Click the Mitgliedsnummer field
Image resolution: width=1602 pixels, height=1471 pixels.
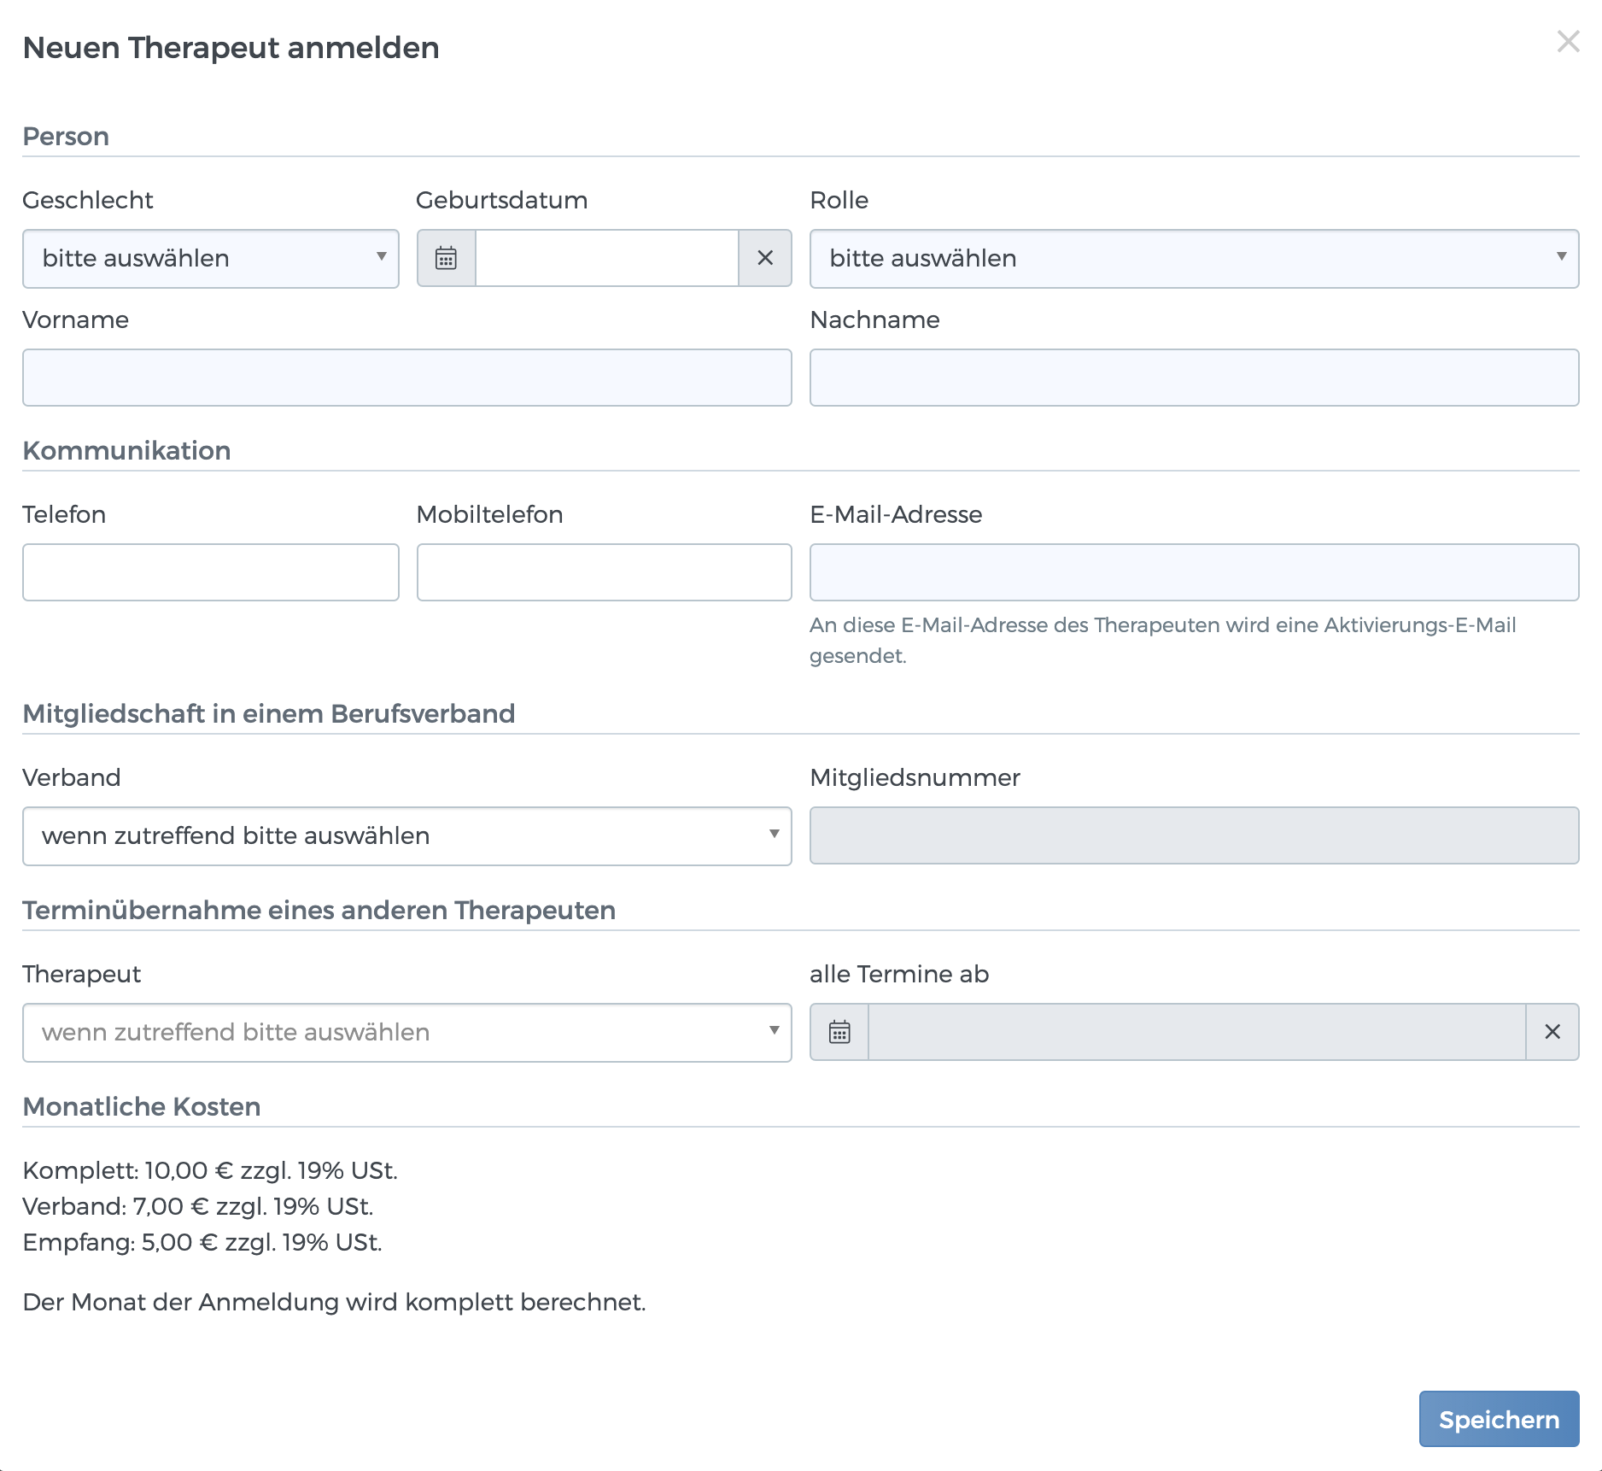pyautogui.click(x=1194, y=835)
